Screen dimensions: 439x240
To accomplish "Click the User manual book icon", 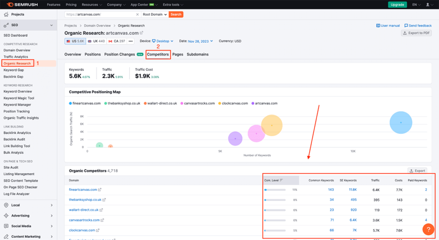I will click(378, 25).
